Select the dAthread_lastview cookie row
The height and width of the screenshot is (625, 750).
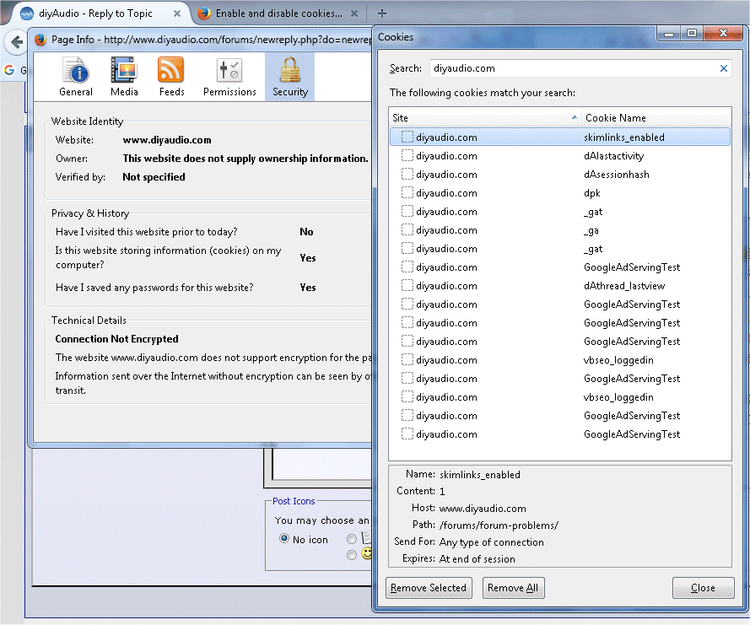(560, 286)
